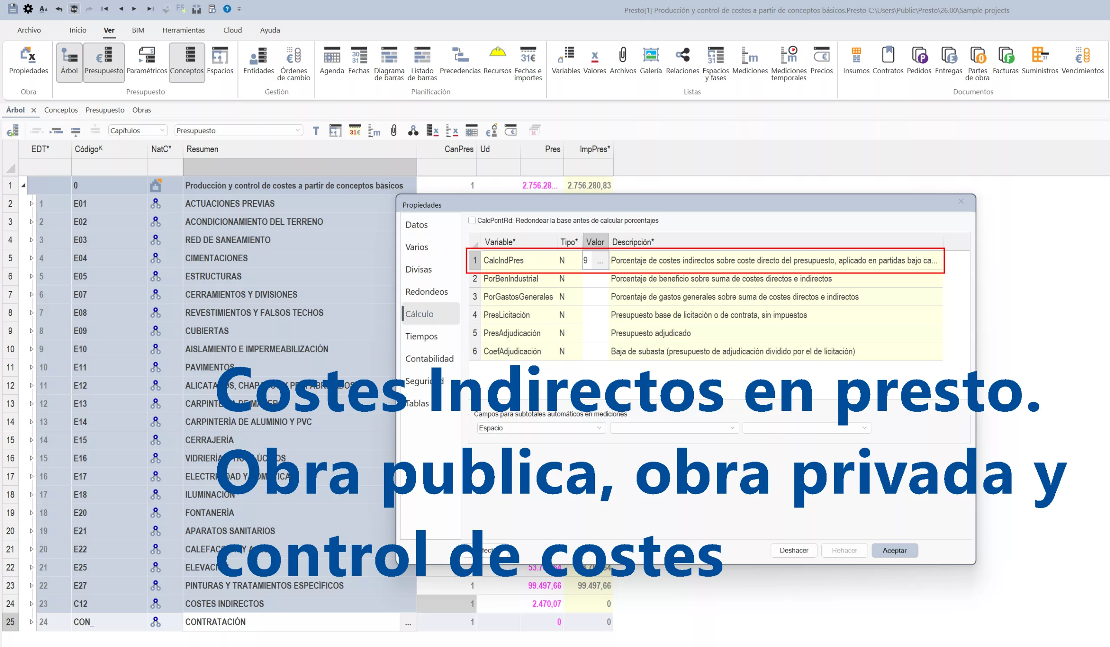Screen dimensions: 1110x647
Task: Expand the C12 COSTES INDIRECTOS chapter
Action: tap(31, 604)
